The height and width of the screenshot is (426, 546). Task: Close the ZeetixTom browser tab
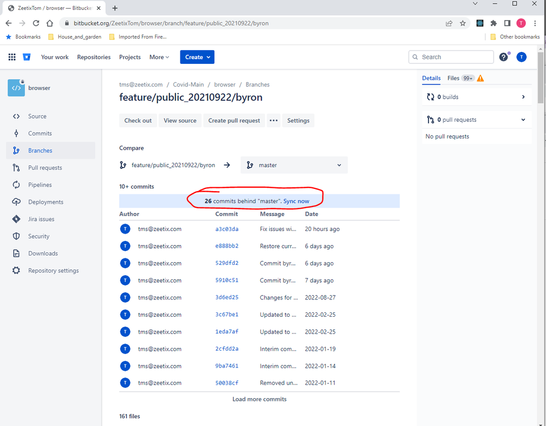(x=98, y=8)
